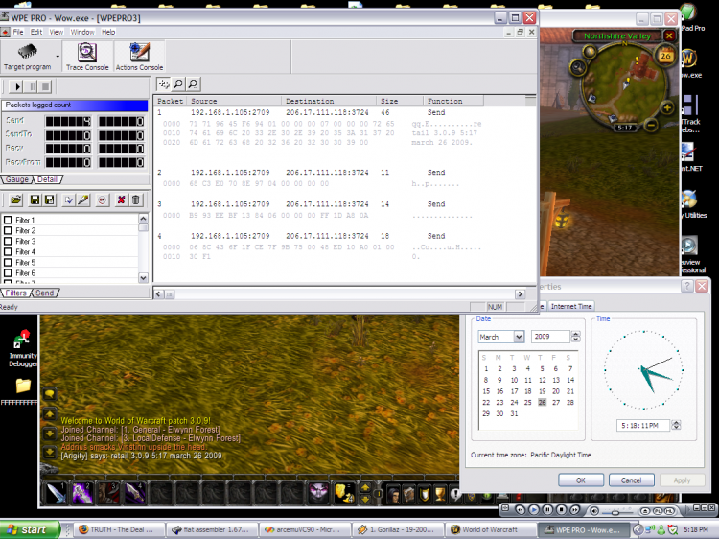
Task: Click the Size column header
Action: pos(400,101)
